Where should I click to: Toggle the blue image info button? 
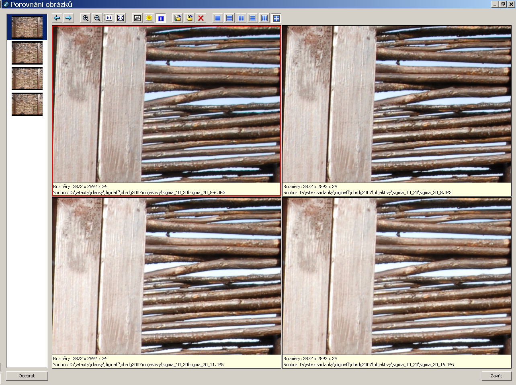pyautogui.click(x=161, y=18)
